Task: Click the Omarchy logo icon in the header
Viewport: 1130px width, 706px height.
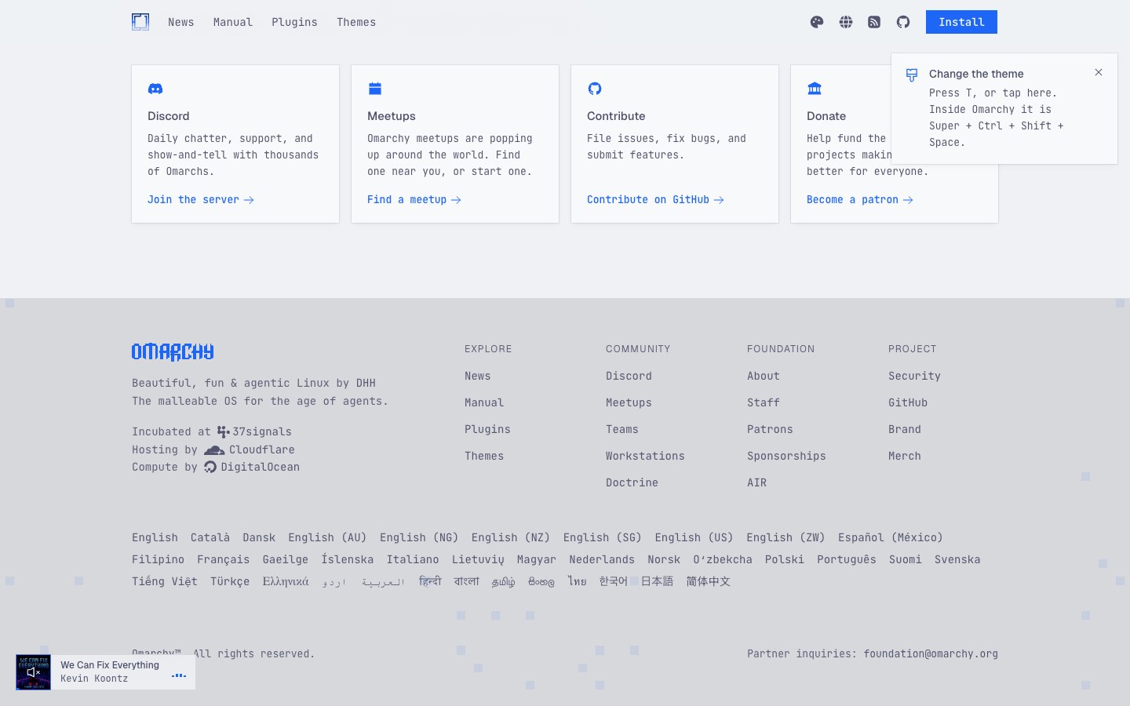Action: pos(140,22)
